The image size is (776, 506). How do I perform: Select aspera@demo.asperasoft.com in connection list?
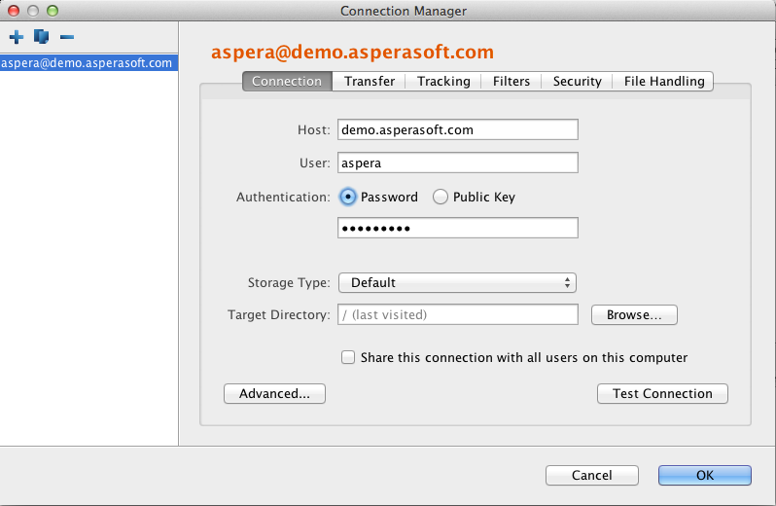point(89,63)
